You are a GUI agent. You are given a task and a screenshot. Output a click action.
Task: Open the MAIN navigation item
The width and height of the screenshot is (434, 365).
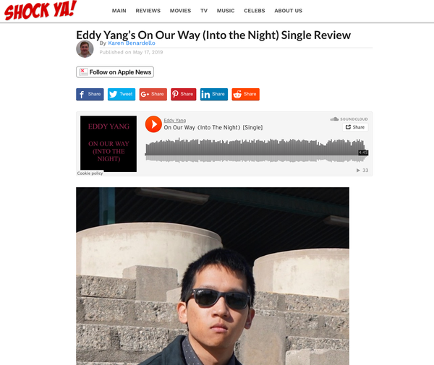(x=119, y=11)
